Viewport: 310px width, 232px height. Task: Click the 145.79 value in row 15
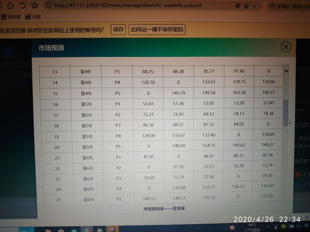179,93
